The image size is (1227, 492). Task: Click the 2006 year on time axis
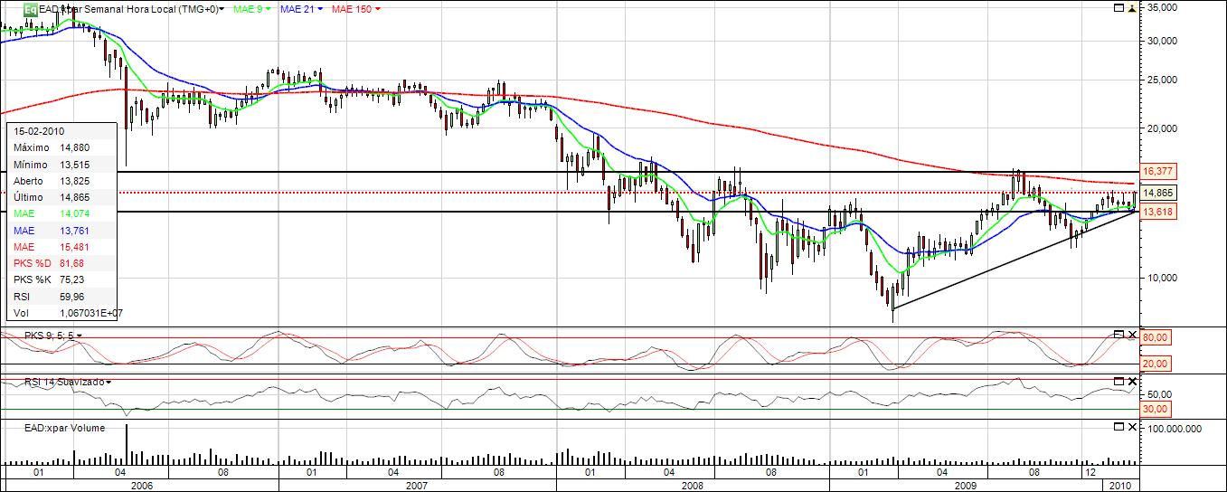[x=141, y=486]
